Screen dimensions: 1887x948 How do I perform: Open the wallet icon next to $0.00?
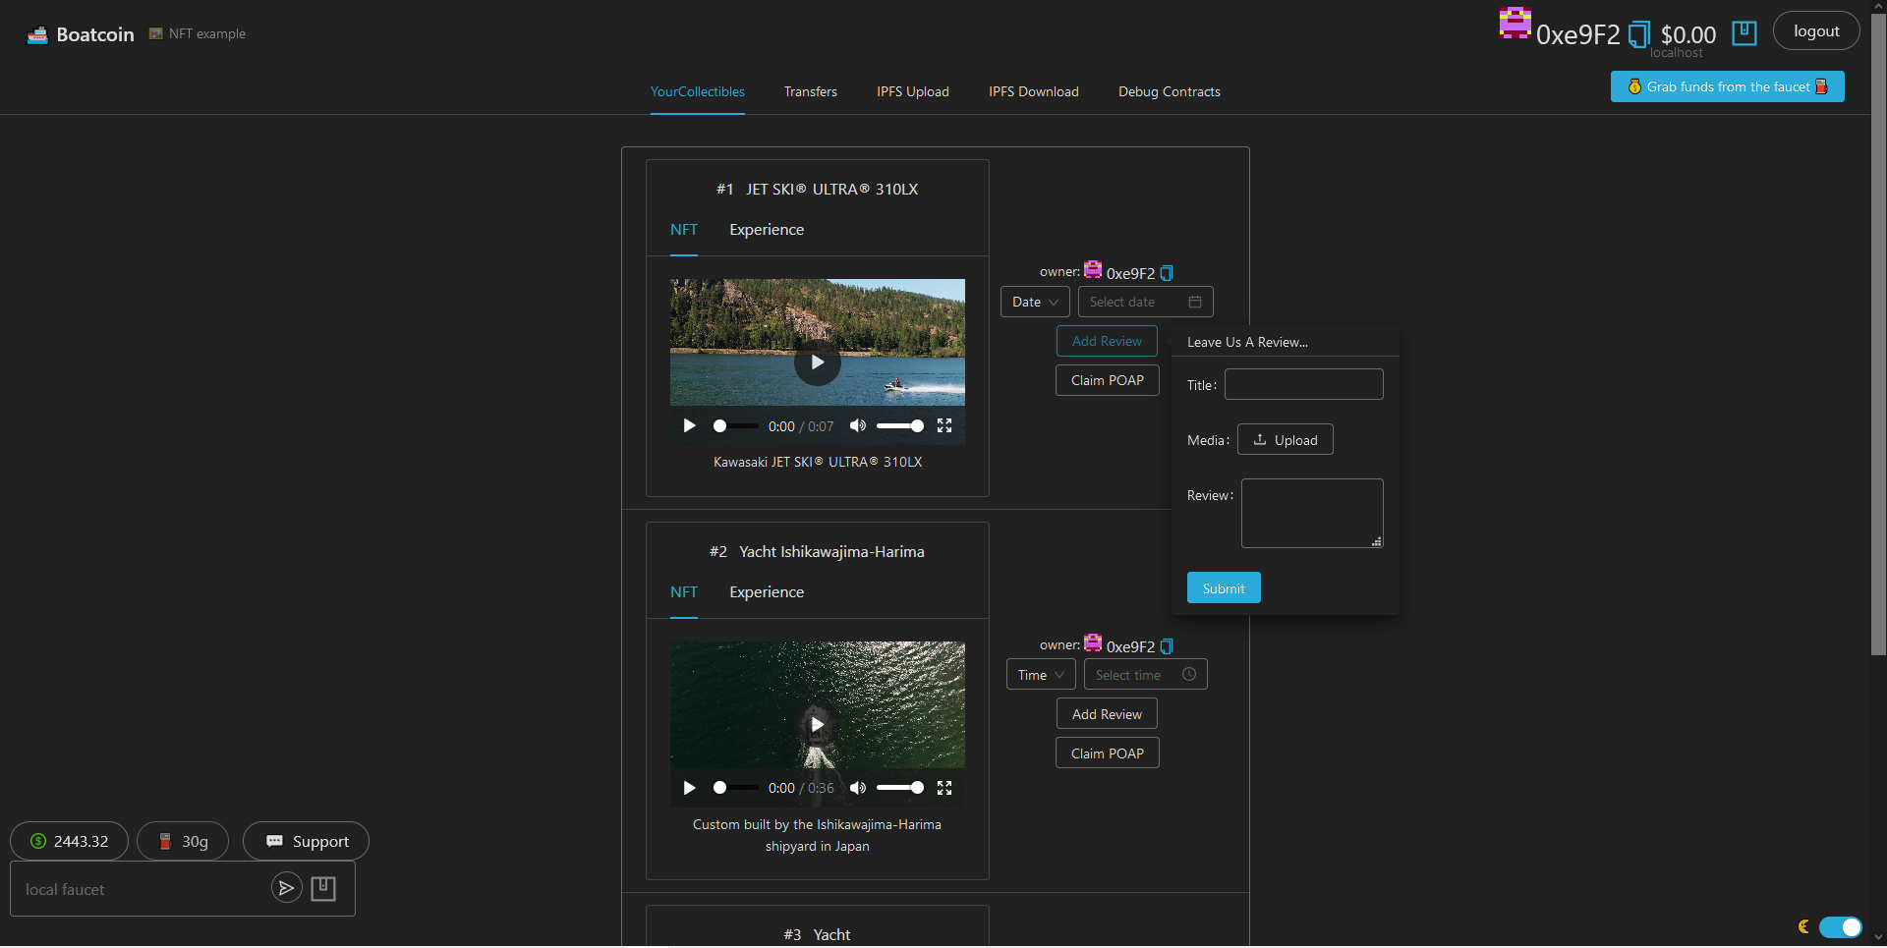coord(1744,32)
